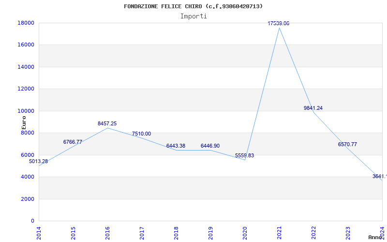Click the 2014 year label
Image resolution: width=387 pixels, height=242 pixels.
point(39,233)
